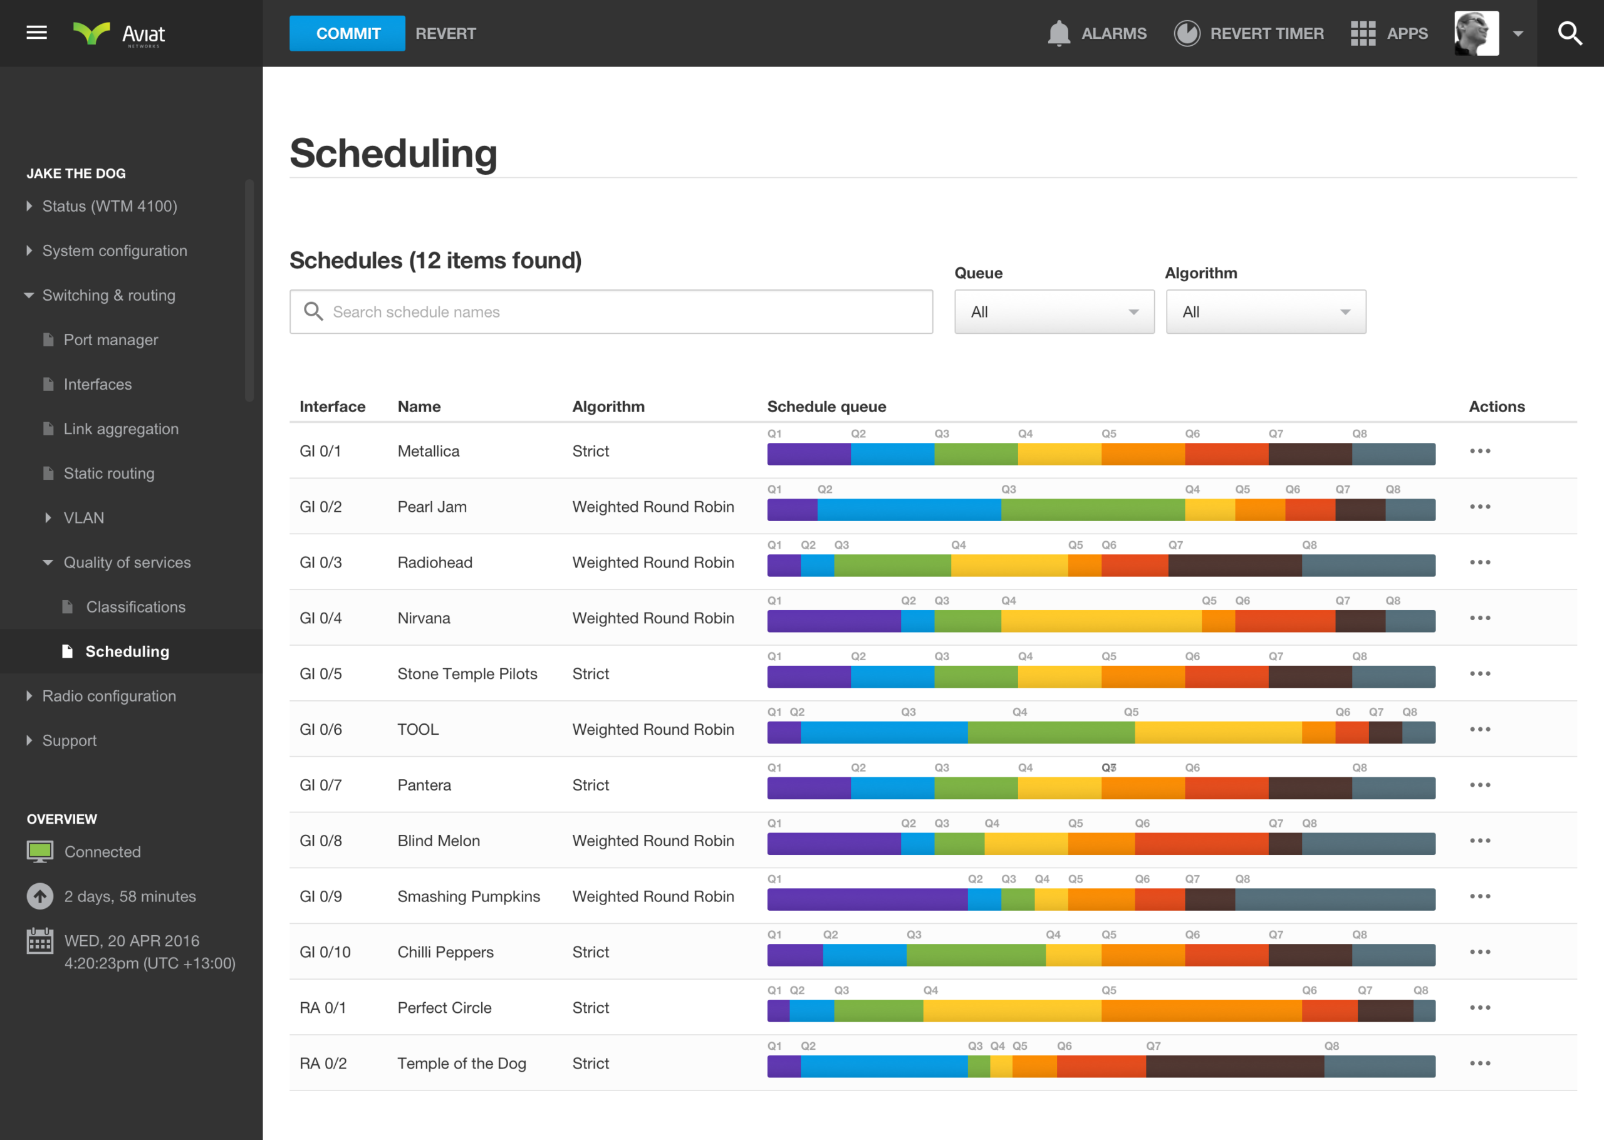Open Link aggregation page
1604x1140 pixels.
pos(121,429)
